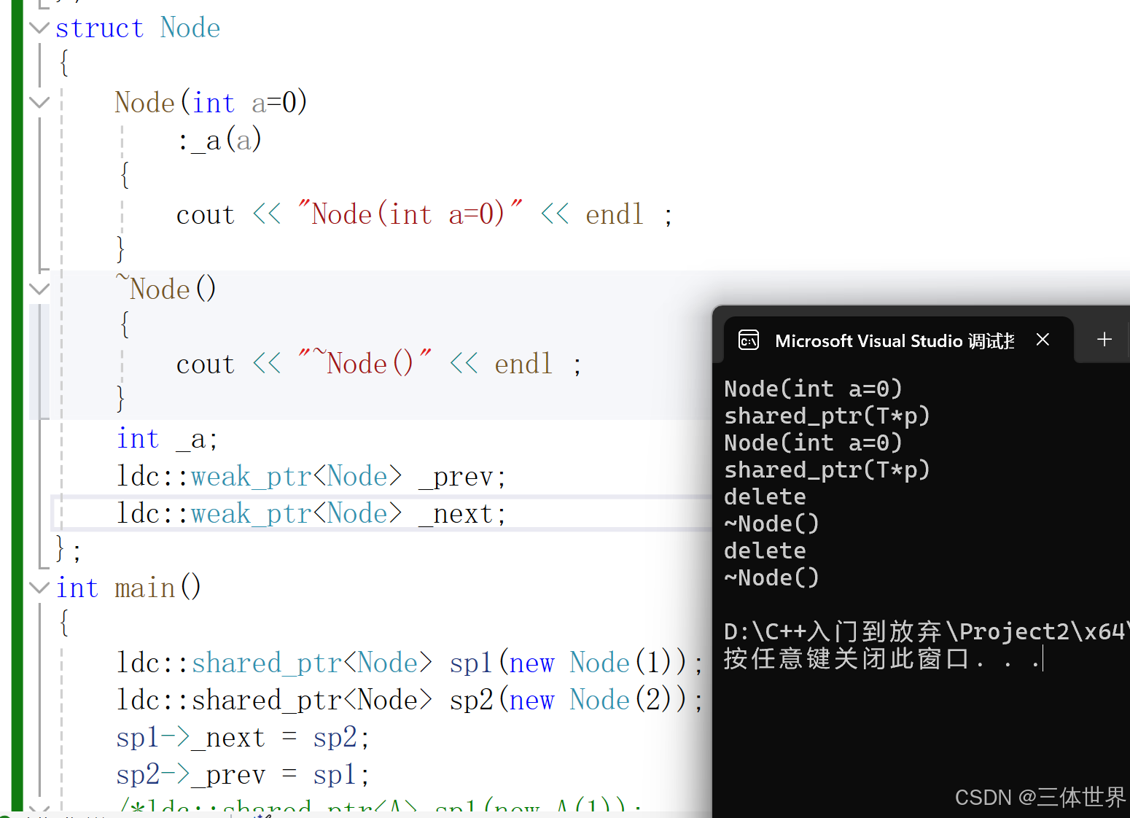1130x818 pixels.
Task: Click the "Node(int a=0)" string literal in the editor
Action: point(410,214)
